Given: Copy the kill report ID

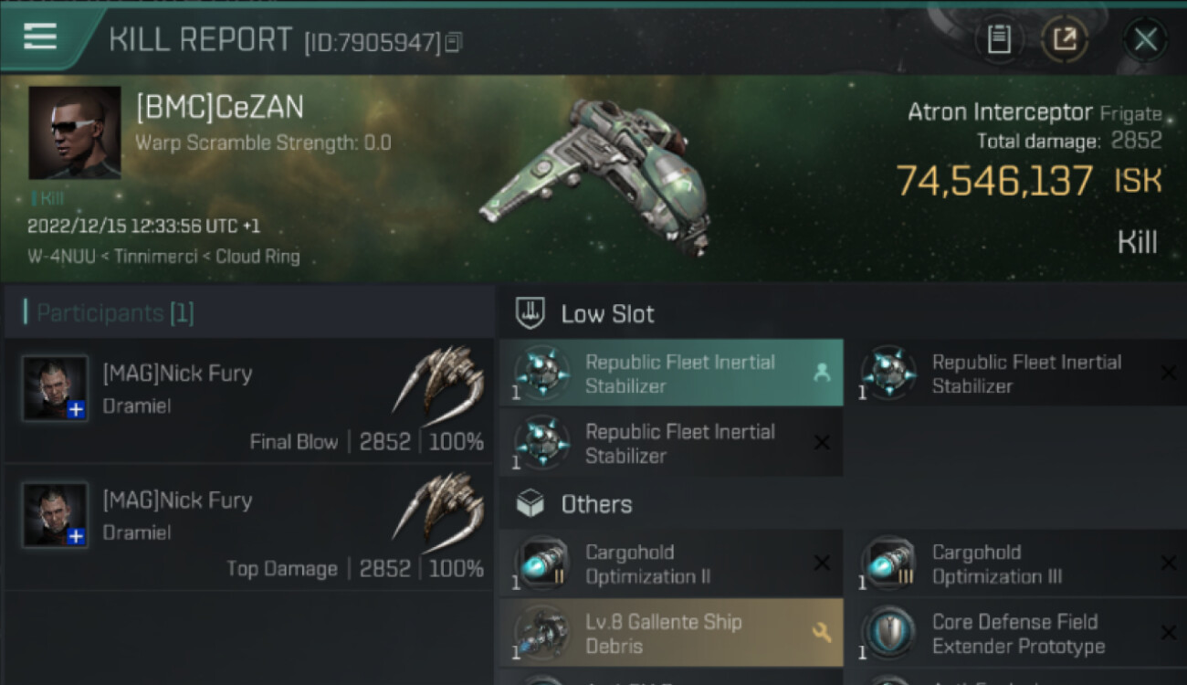Looking at the screenshot, I should 454,42.
